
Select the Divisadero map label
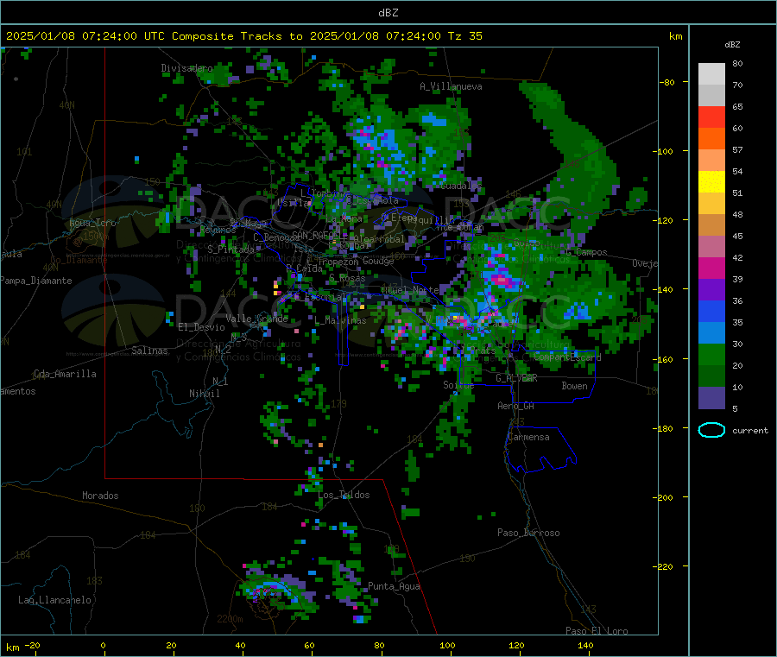click(x=186, y=68)
